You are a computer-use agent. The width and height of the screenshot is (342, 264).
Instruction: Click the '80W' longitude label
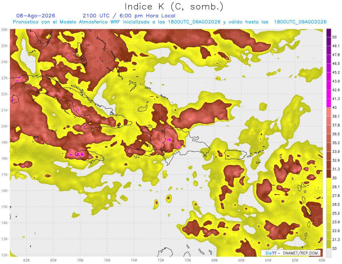pos(53,260)
